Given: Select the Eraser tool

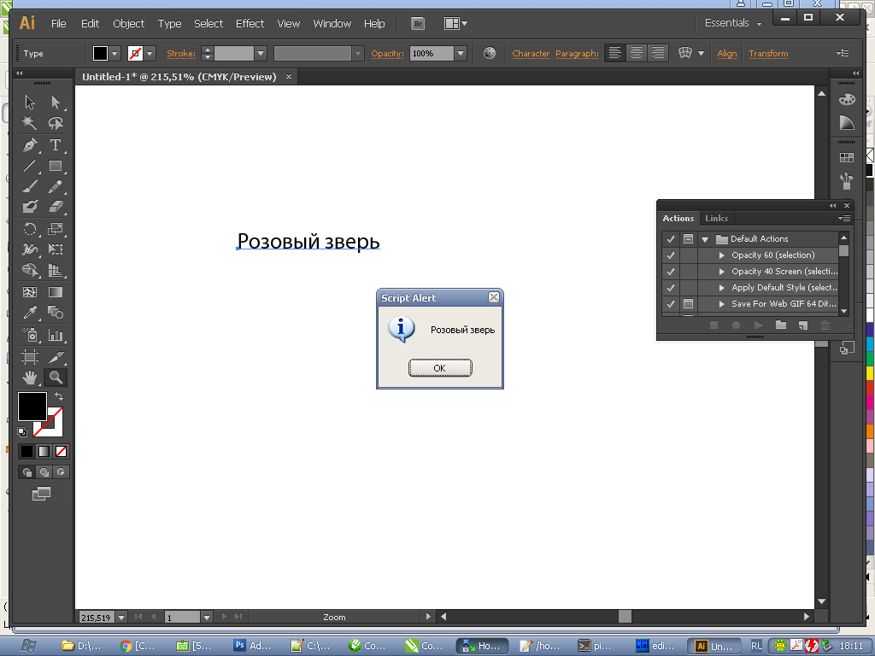Looking at the screenshot, I should pyautogui.click(x=56, y=207).
